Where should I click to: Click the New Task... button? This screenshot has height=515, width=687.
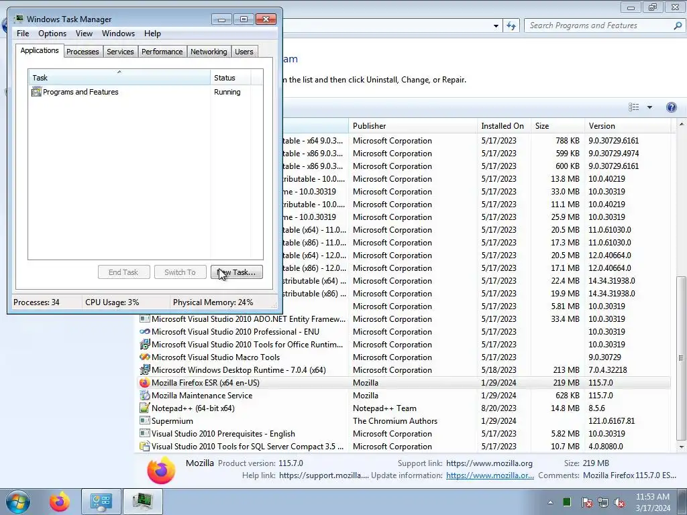(x=237, y=272)
